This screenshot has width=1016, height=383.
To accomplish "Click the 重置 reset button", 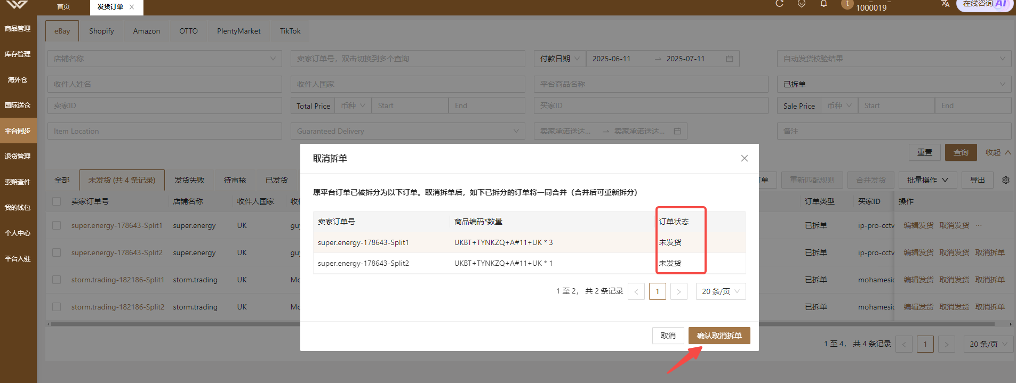I will (925, 152).
